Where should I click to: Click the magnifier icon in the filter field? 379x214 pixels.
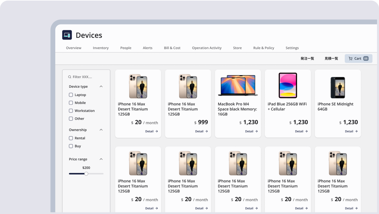[69, 76]
